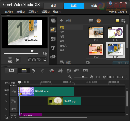Open the Media library panel icon

coord(53,21)
